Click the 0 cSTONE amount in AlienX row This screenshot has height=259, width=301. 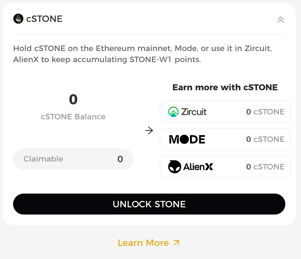(265, 167)
